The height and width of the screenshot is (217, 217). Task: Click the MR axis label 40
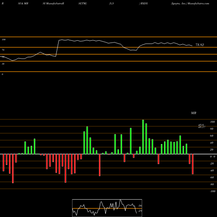click(x=212, y=143)
